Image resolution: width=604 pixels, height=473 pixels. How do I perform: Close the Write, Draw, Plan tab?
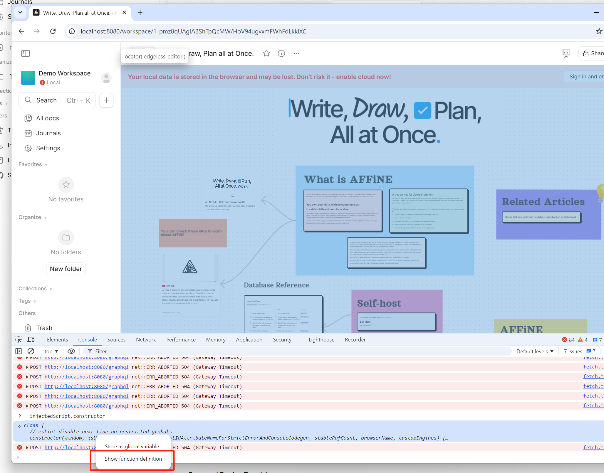(x=124, y=13)
